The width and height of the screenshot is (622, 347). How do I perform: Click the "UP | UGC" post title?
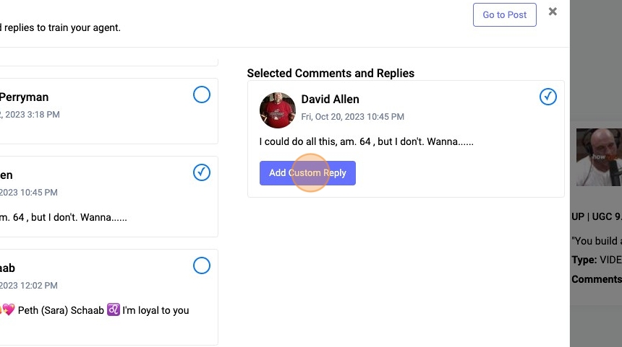coord(596,216)
